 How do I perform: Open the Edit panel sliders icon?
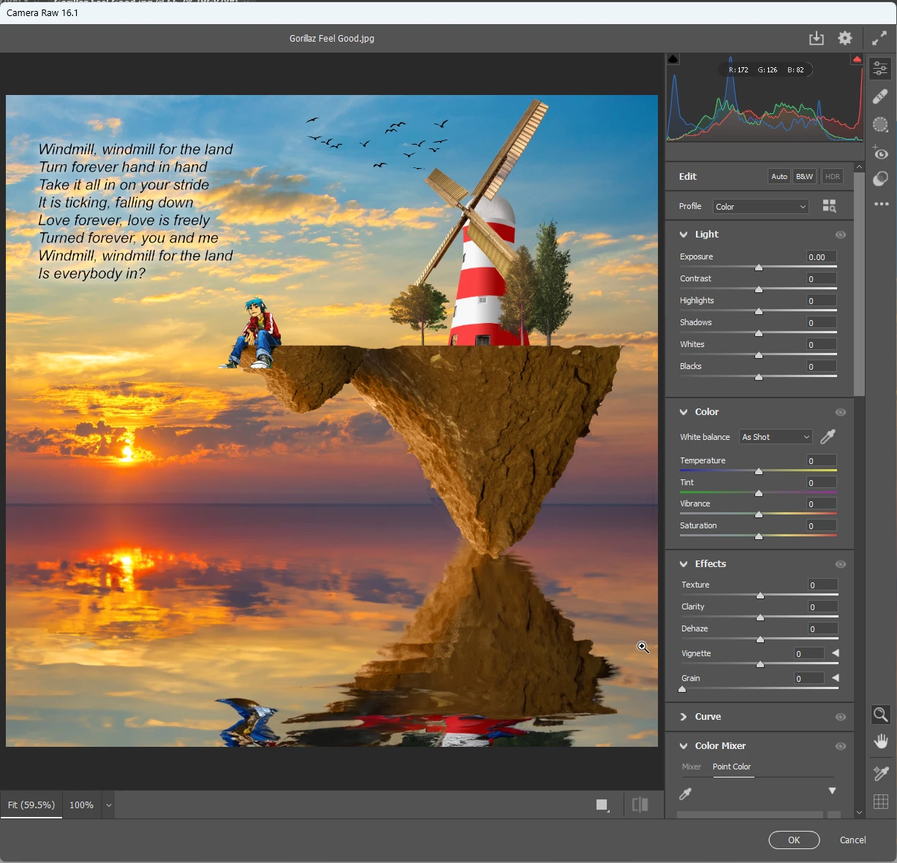[880, 69]
